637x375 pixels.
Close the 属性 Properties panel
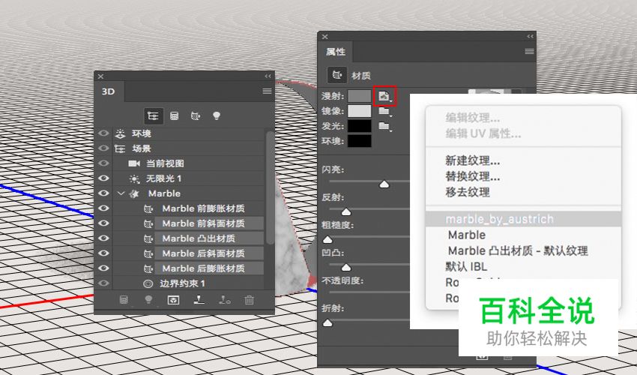pos(324,37)
